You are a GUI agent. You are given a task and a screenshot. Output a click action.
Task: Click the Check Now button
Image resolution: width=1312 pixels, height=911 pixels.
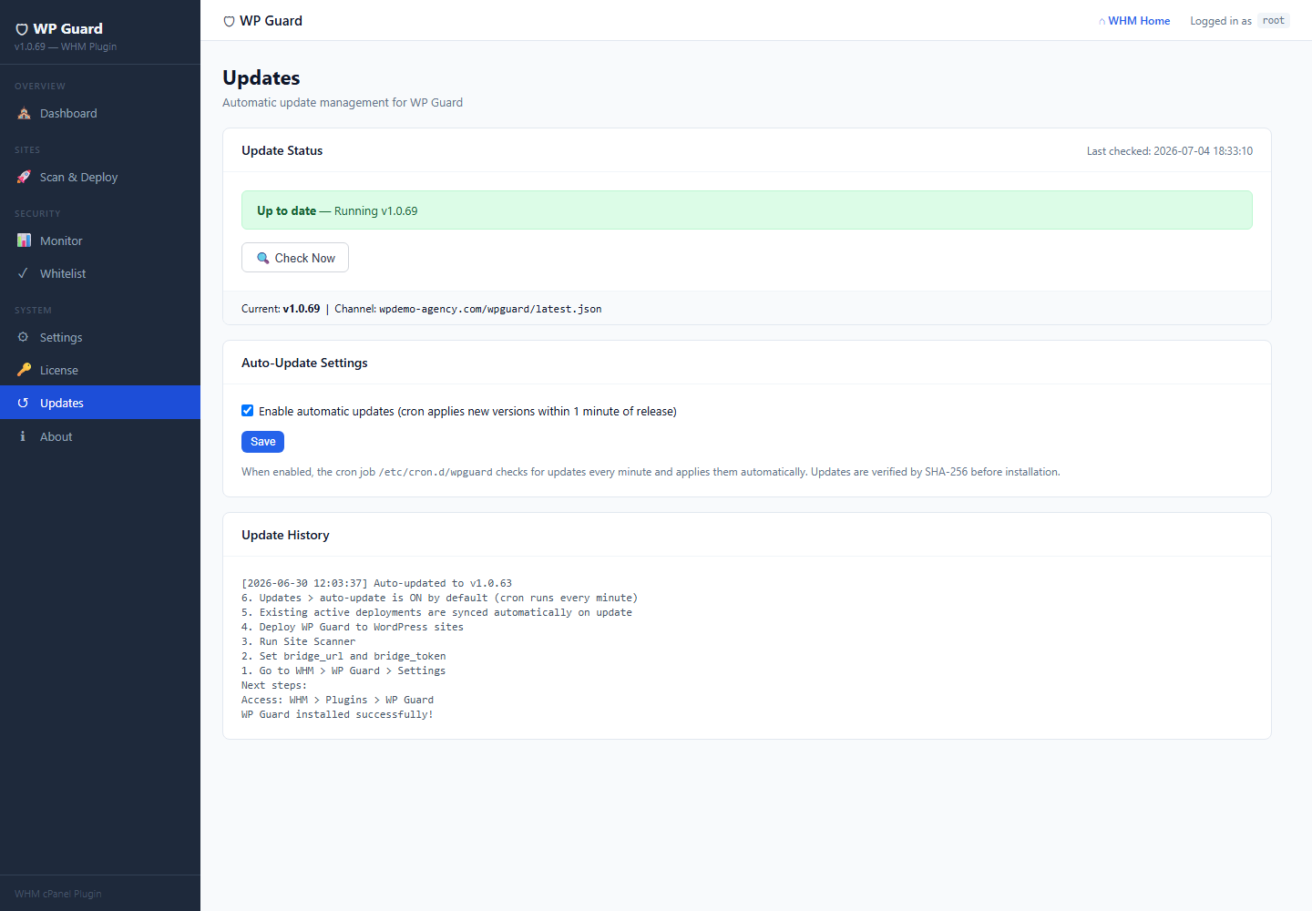click(x=295, y=258)
